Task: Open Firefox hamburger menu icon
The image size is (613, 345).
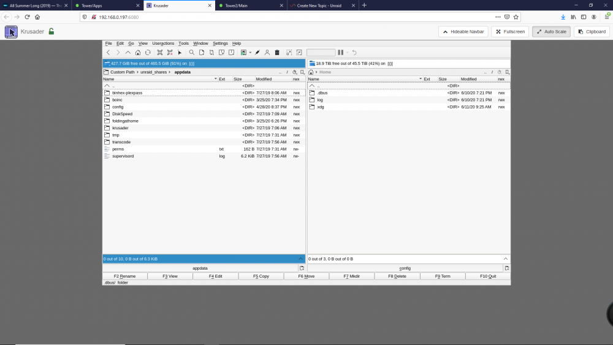Action: [607, 17]
